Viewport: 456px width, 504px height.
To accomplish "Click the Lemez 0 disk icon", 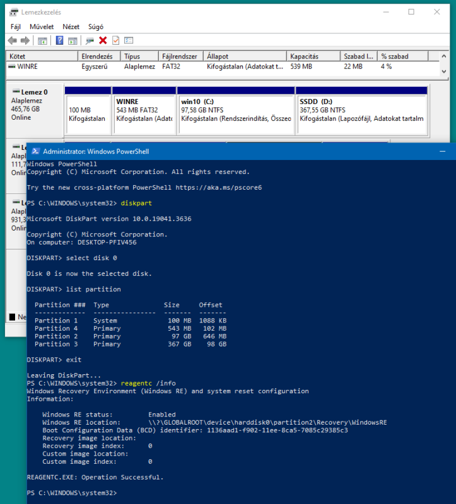I will tap(16, 91).
